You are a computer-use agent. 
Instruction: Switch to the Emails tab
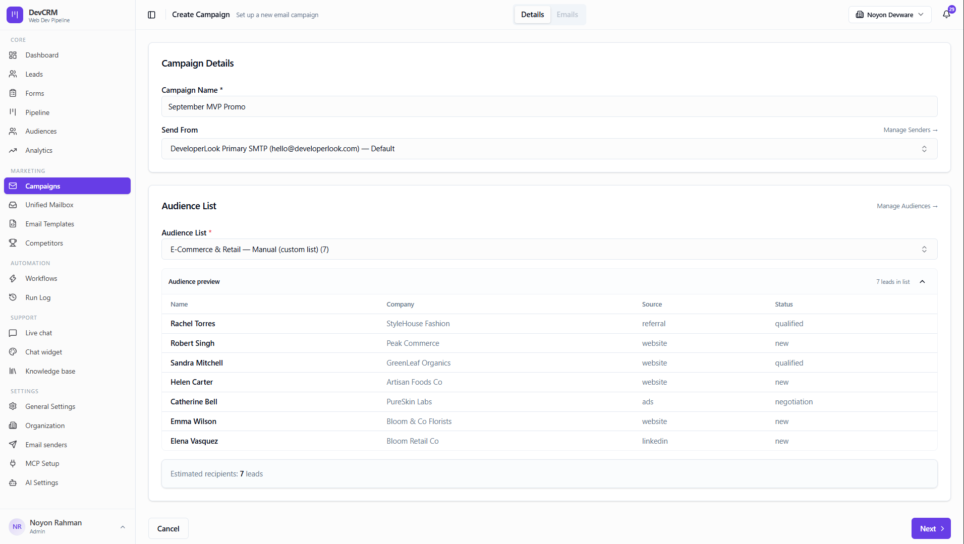tap(567, 15)
